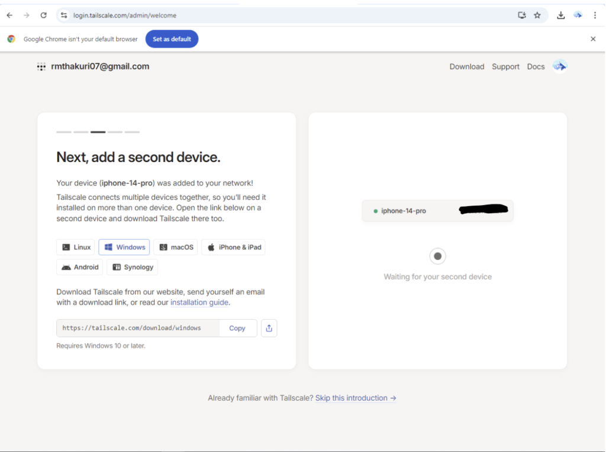
Task: Copy the Windows download link
Action: [237, 328]
